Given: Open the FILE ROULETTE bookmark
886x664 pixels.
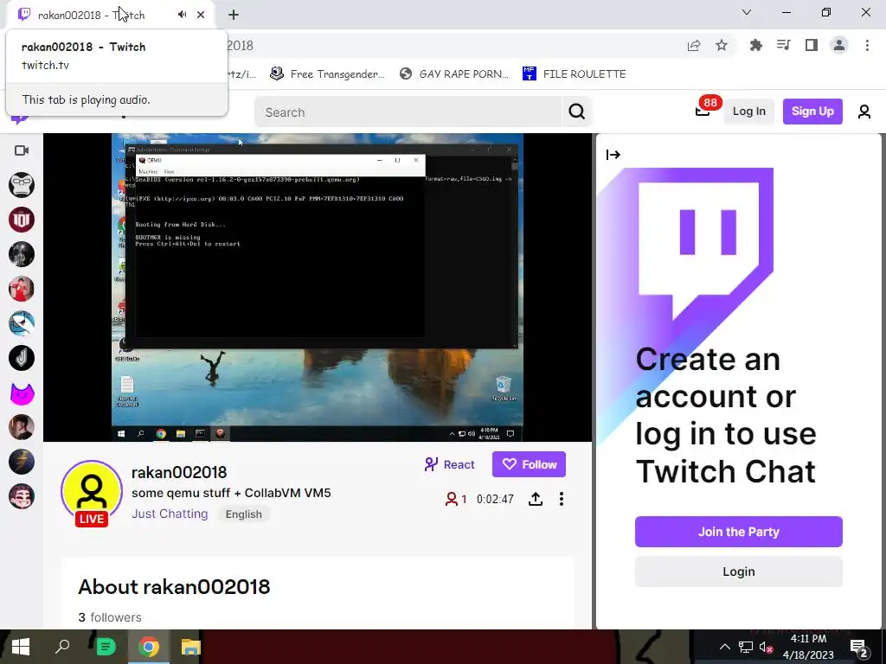Looking at the screenshot, I should coord(575,74).
